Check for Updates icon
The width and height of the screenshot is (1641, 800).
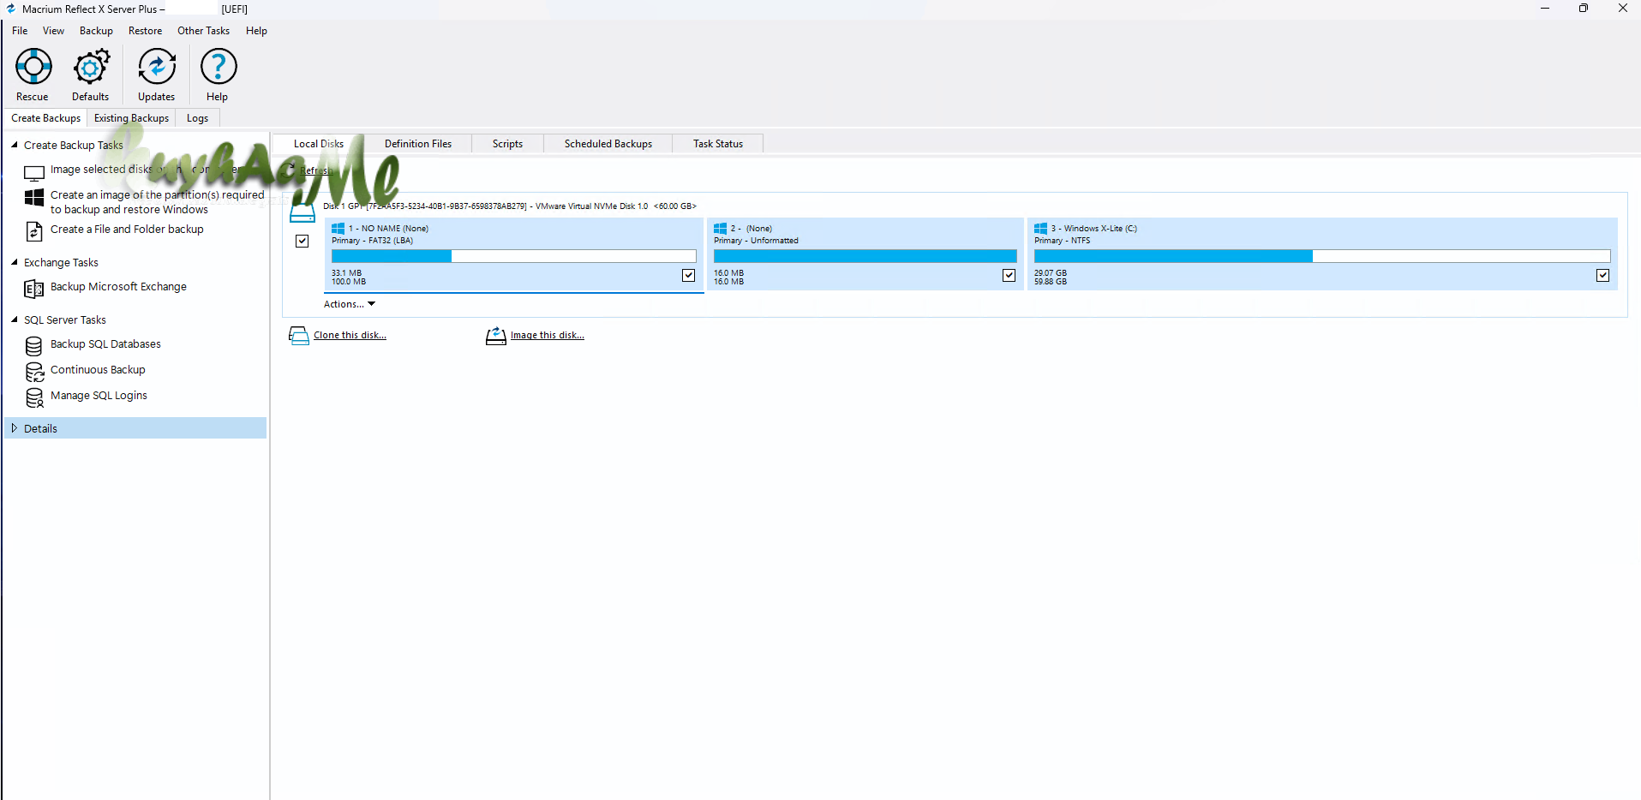tap(157, 66)
